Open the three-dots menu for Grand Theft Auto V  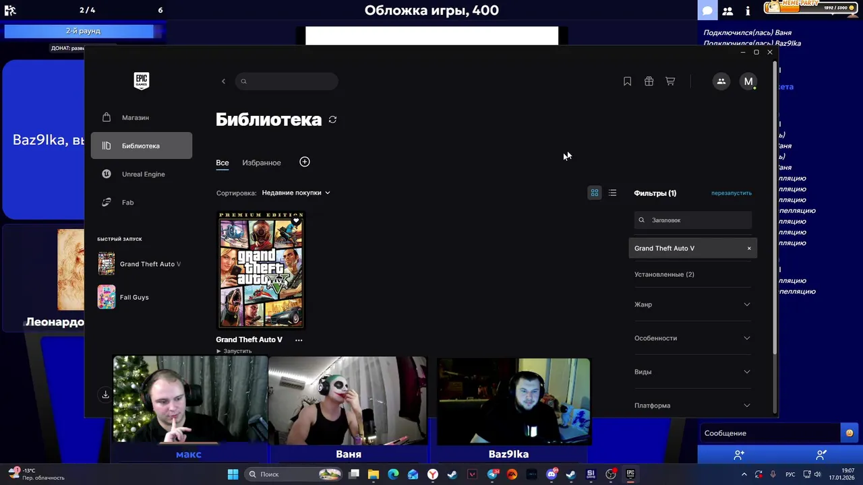click(299, 340)
